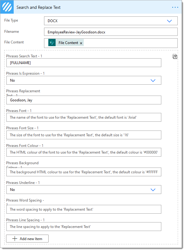
Task: Click the Phrases Is Expression - 1 label
Action: [25, 73]
